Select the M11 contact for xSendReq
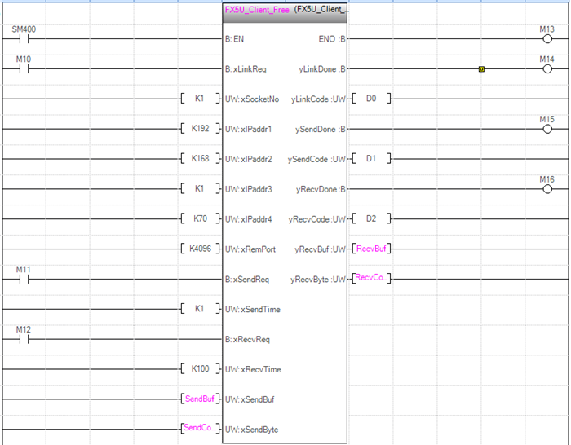Viewport: 571px width, 445px height. coord(24,278)
